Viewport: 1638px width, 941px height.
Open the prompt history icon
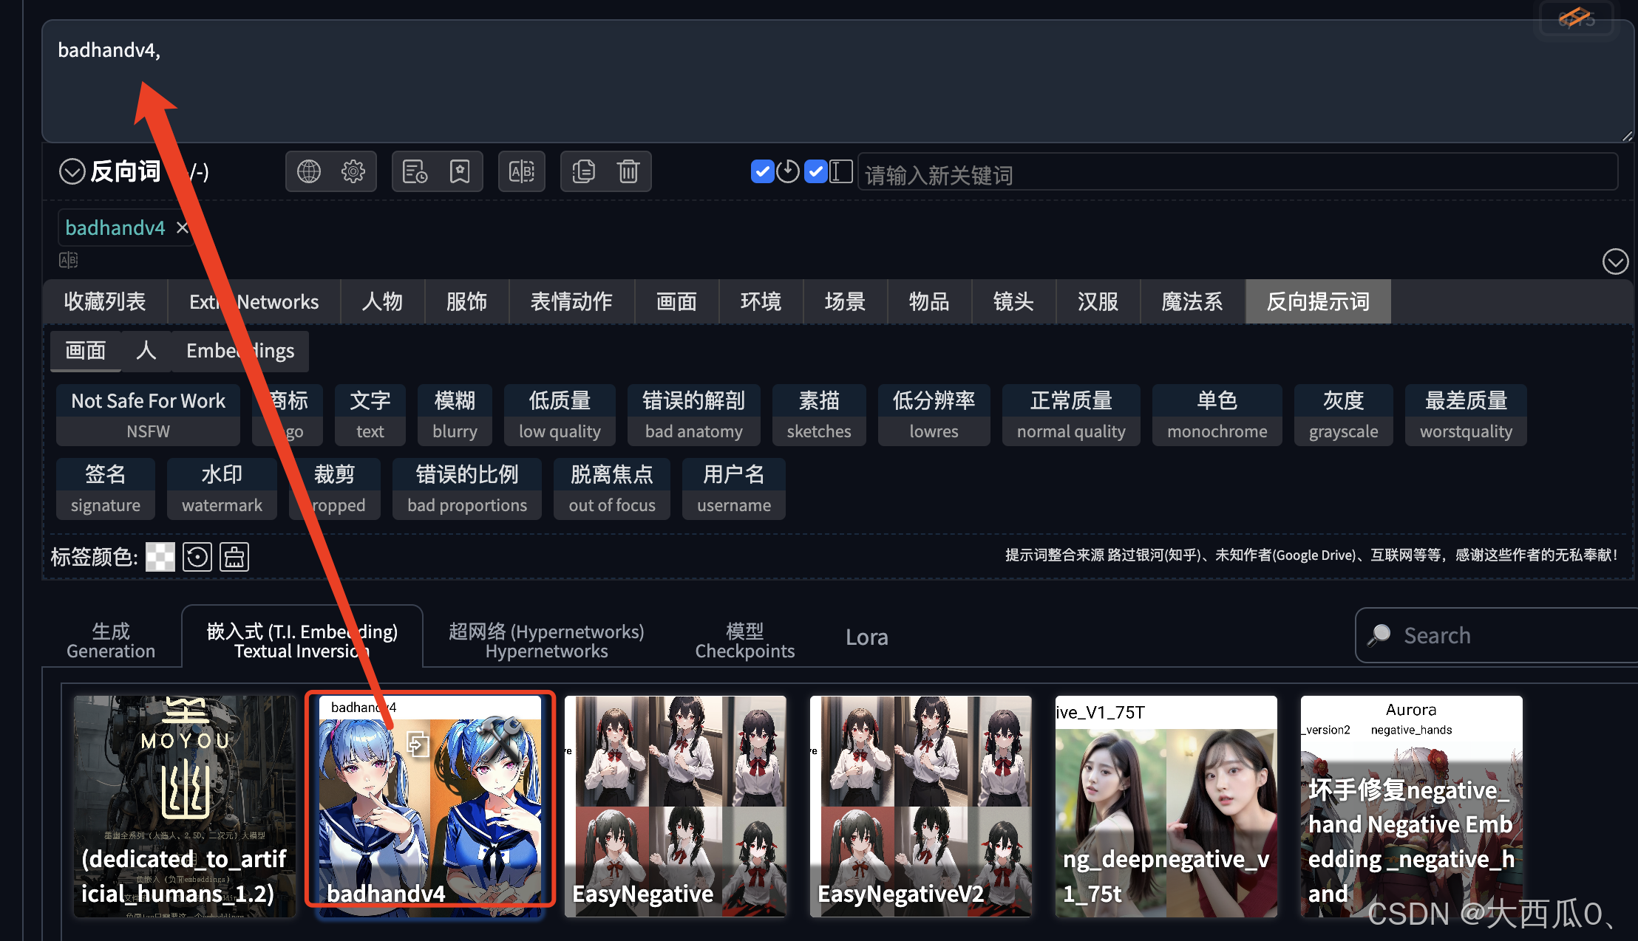point(415,171)
